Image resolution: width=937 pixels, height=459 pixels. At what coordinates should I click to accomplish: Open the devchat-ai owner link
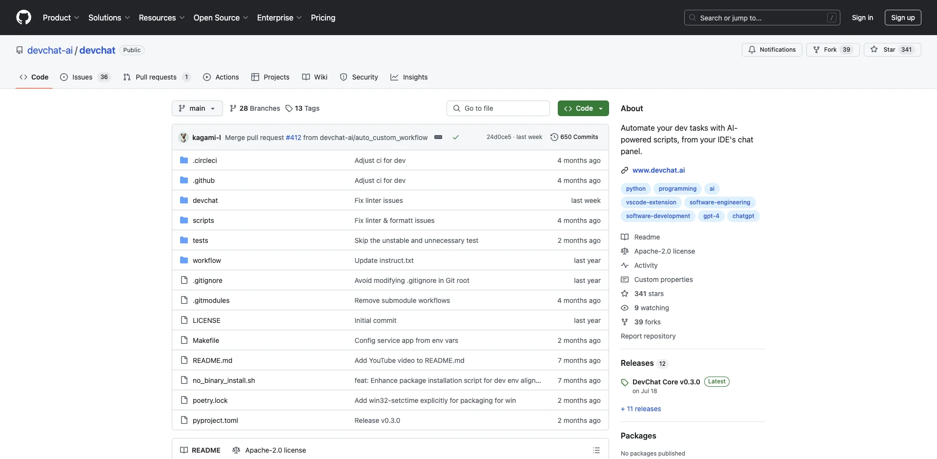[50, 50]
